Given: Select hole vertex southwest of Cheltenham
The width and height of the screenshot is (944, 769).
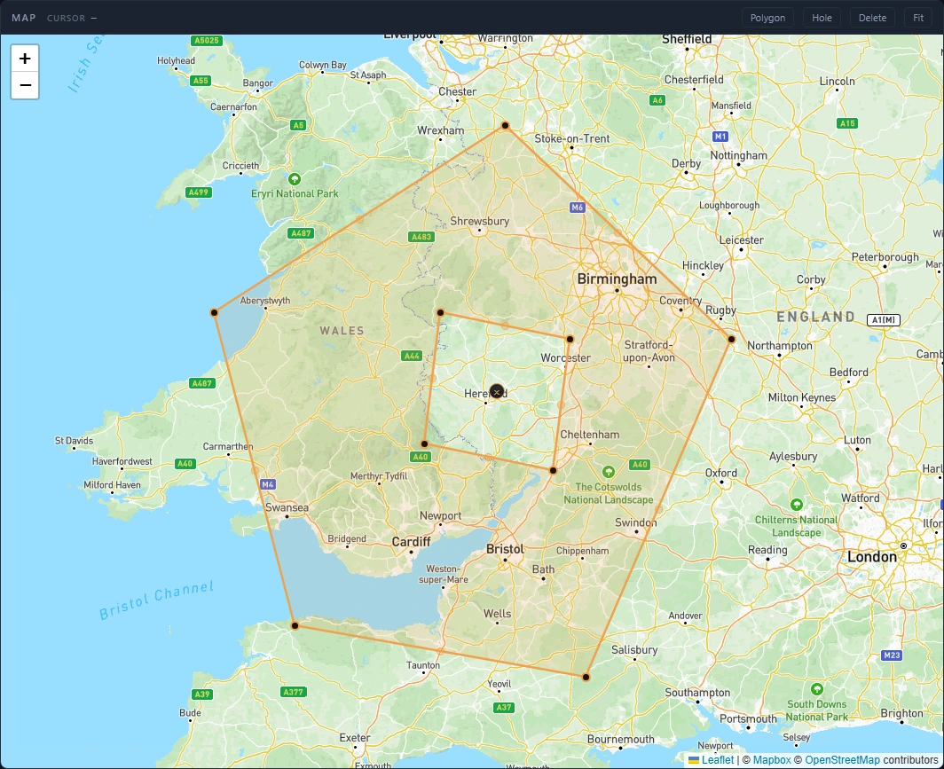Looking at the screenshot, I should [x=554, y=471].
